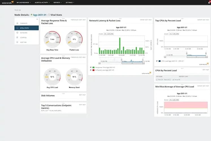Click zoom range buttons on Min/Max/Average CPU chart

[x=174, y=100]
